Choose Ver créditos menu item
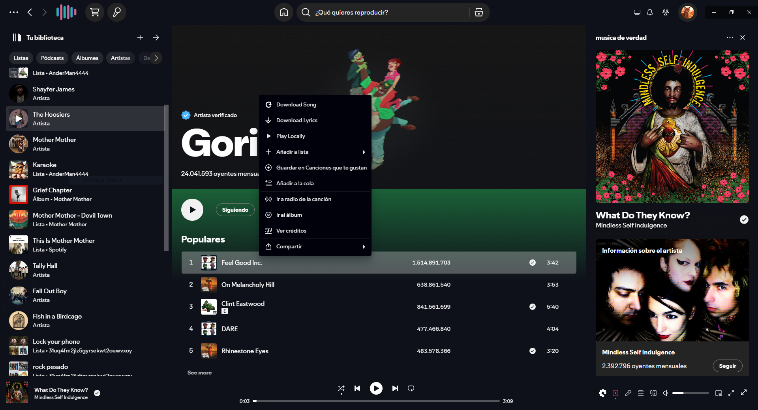The image size is (758, 410). coord(315,231)
